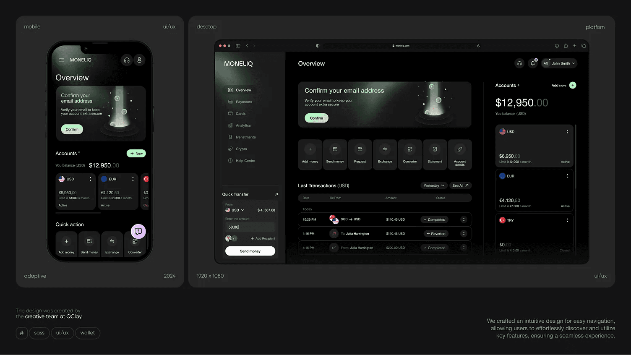This screenshot has width=631, height=355.
Task: Click the wallet tag pill
Action: click(x=88, y=333)
